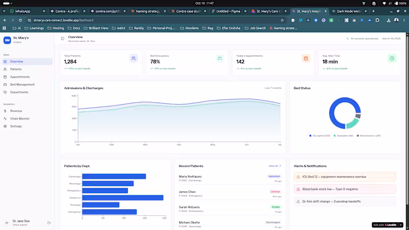Open Bed Management page
Viewport: 409px width, 230px height.
click(27, 84)
